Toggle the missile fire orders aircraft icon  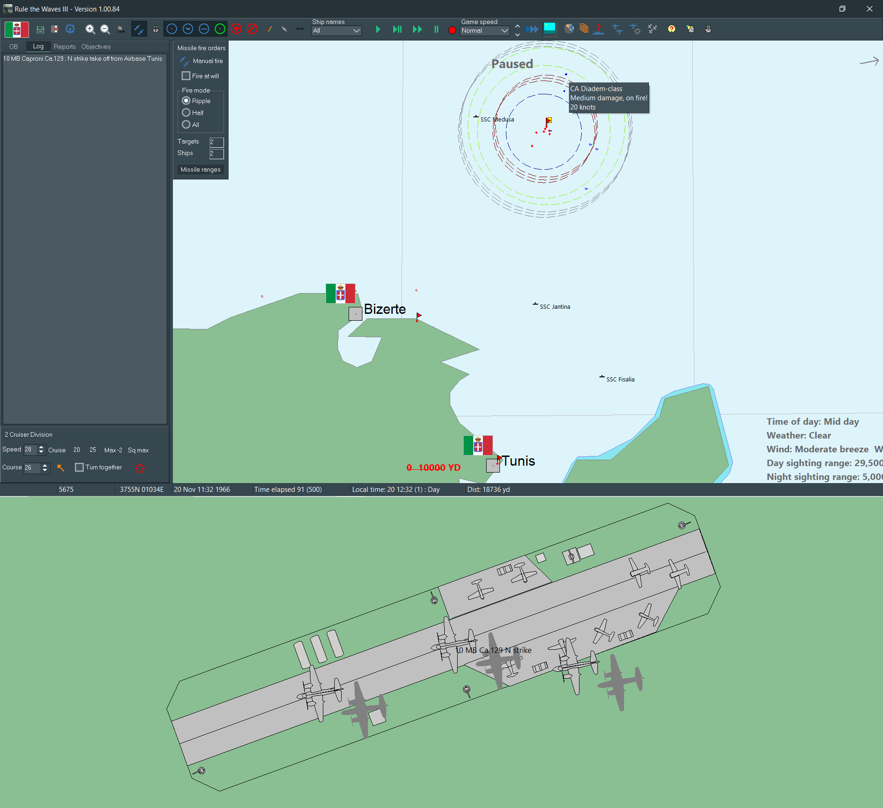[139, 29]
